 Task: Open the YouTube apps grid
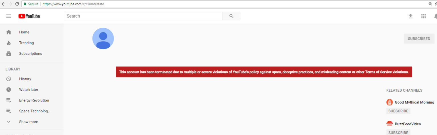point(423,16)
